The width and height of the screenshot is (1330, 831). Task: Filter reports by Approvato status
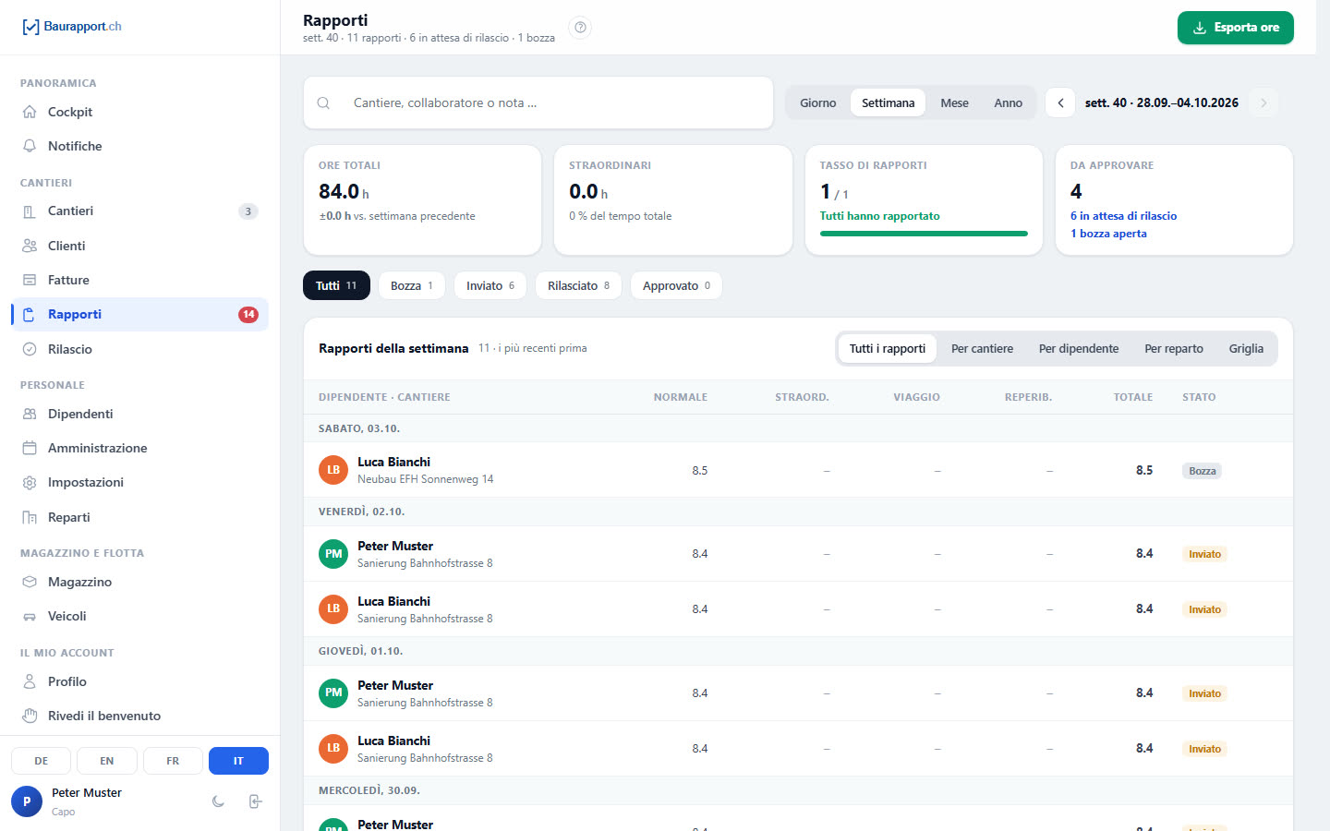676,285
